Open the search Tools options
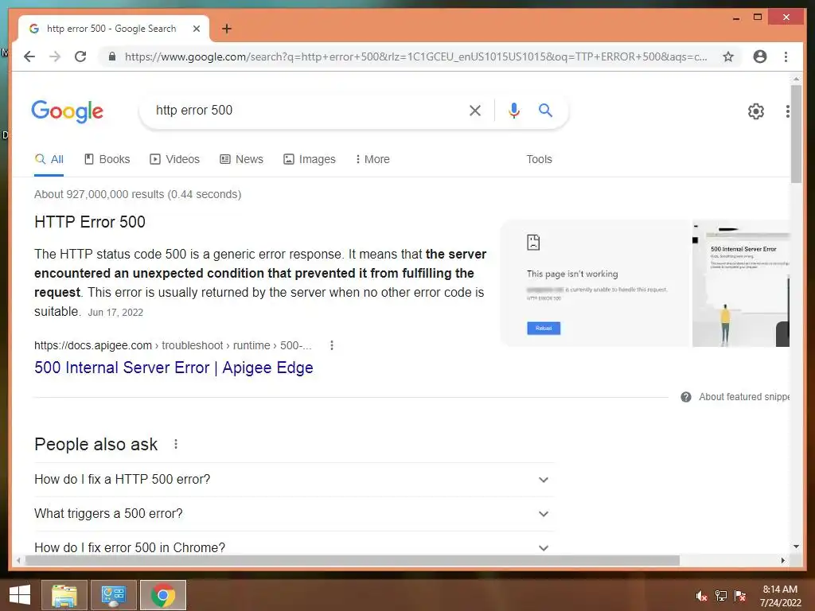Viewport: 815px width, 611px height. point(539,159)
